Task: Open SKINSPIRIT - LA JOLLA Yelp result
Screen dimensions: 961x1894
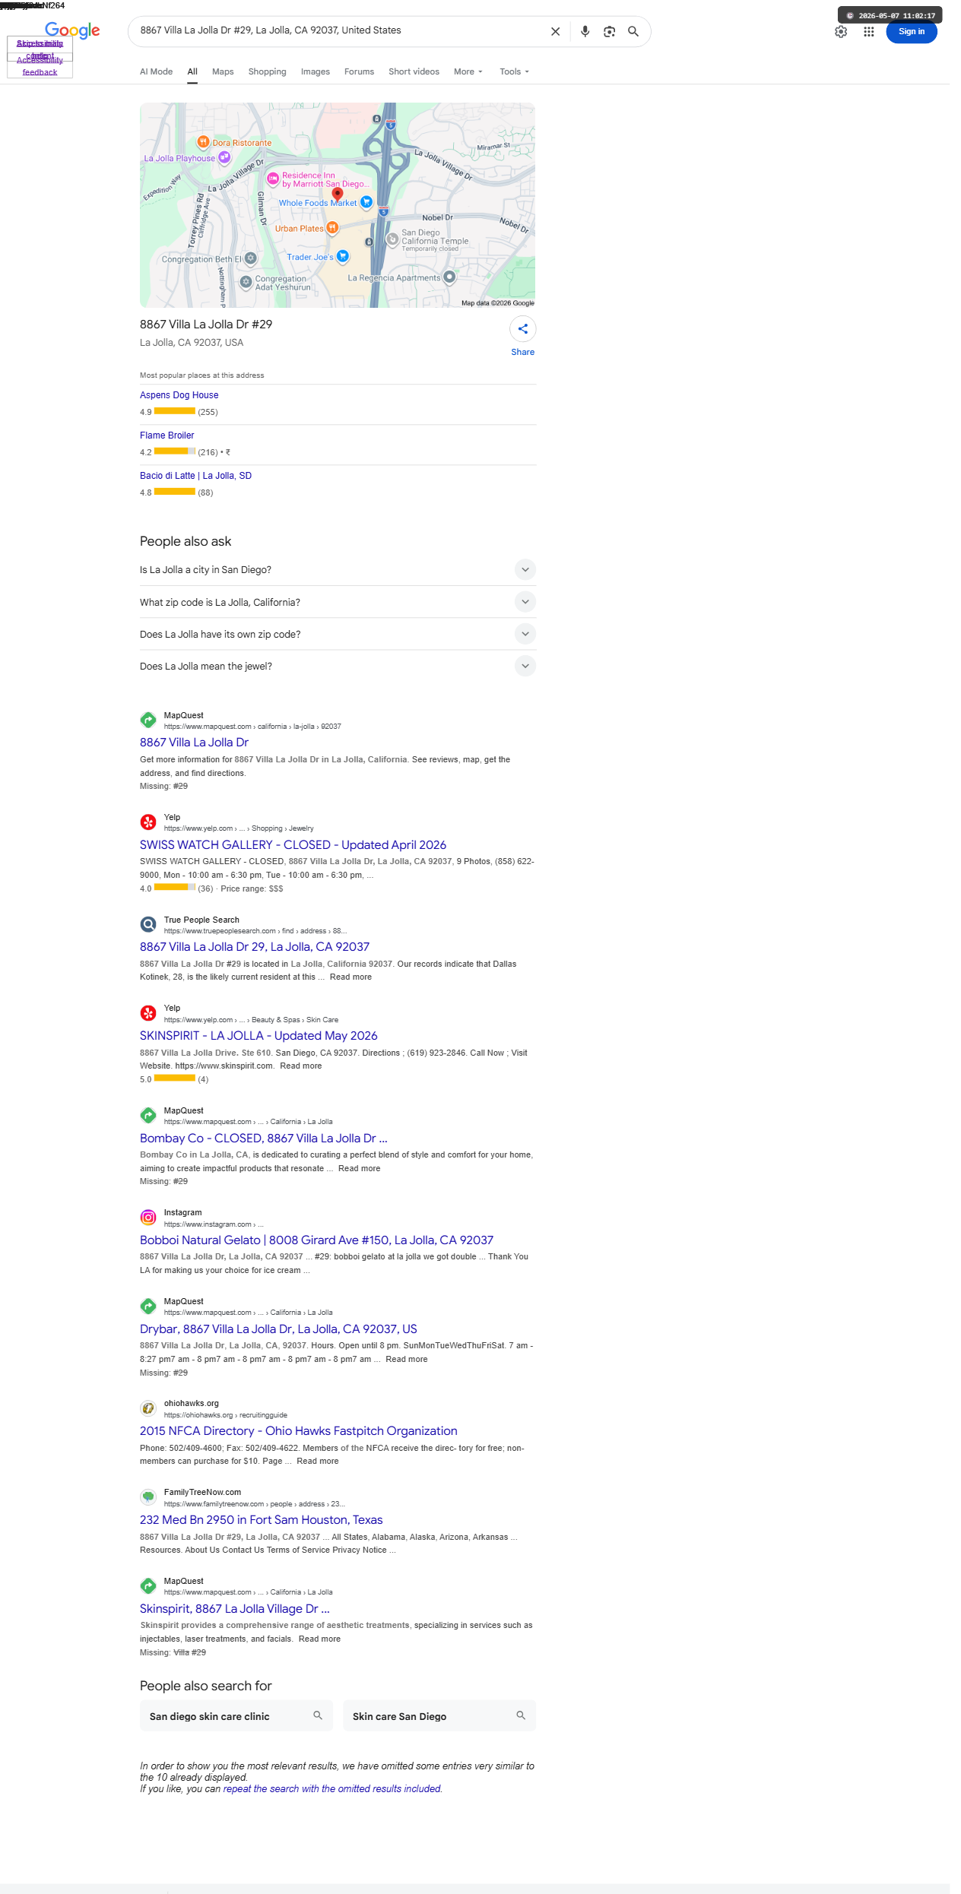Action: click(258, 1036)
